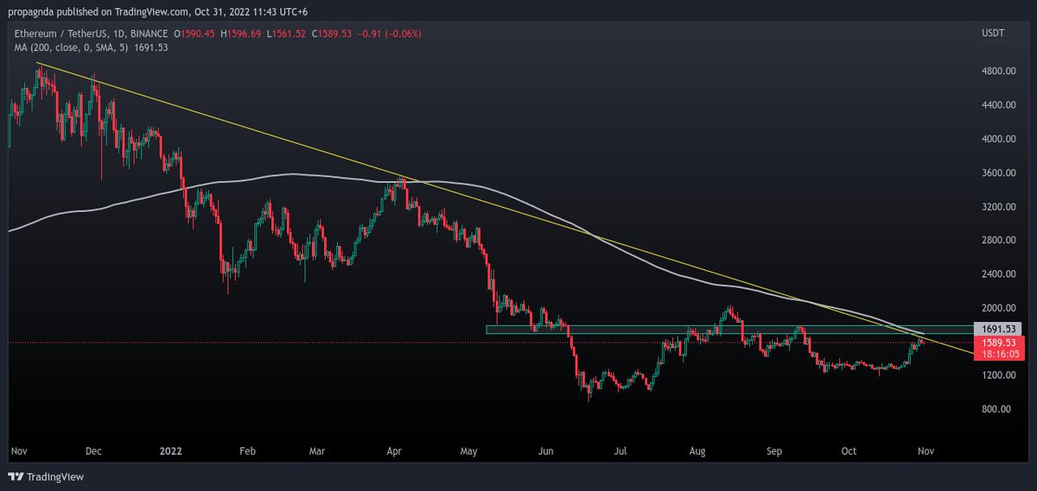Click the 1691.53 value in the MA legend
Image resolution: width=1037 pixels, height=491 pixels.
[x=151, y=47]
